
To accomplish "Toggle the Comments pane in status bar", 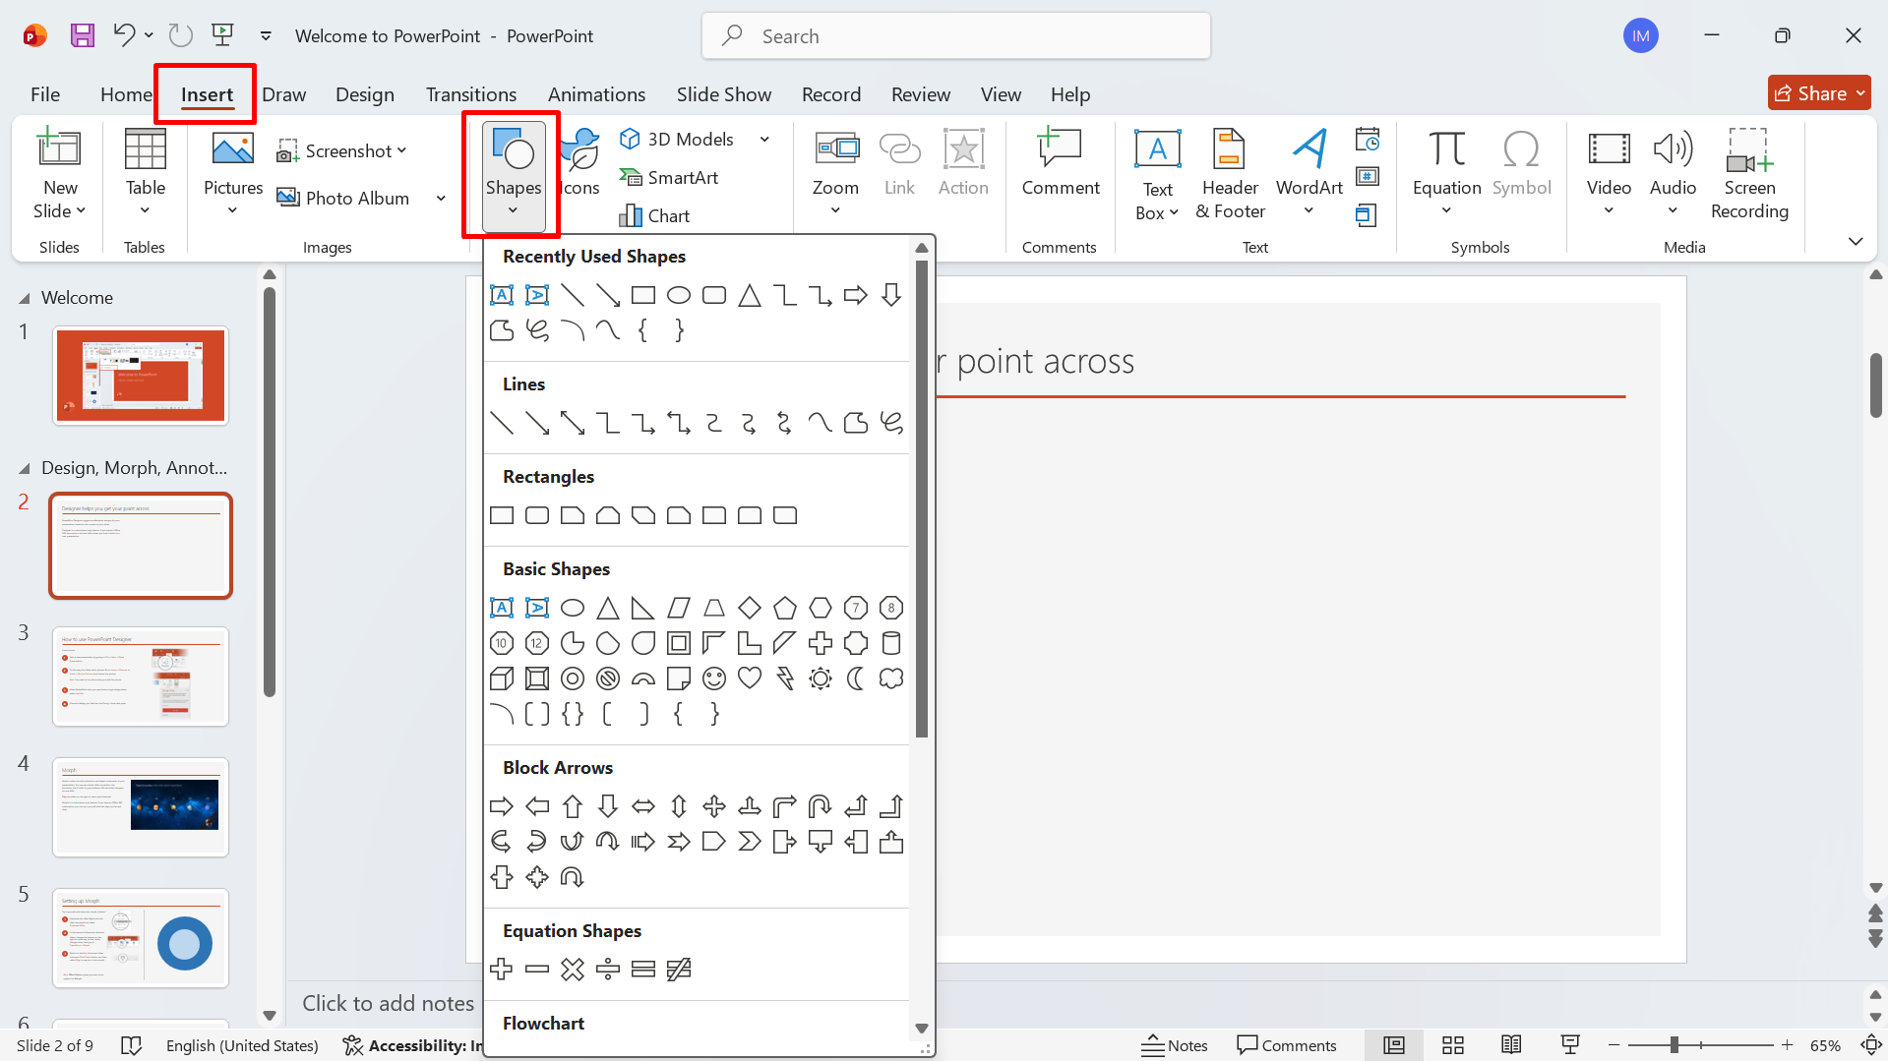I will [1287, 1045].
